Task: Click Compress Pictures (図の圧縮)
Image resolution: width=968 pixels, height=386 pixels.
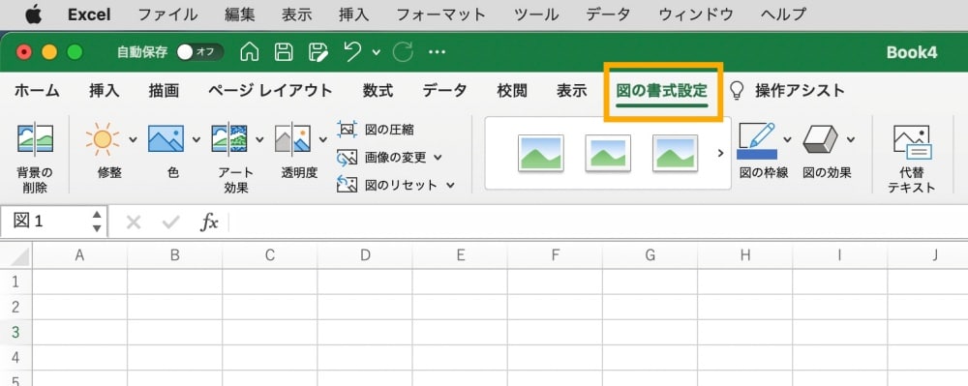Action: click(x=376, y=130)
